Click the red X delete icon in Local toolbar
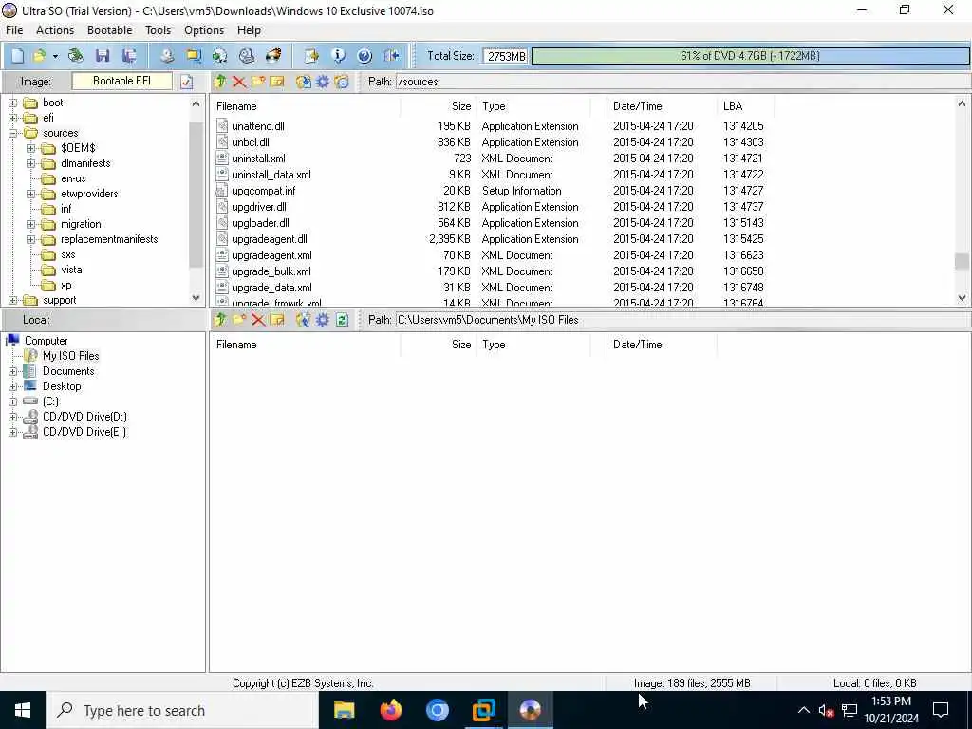 click(258, 320)
